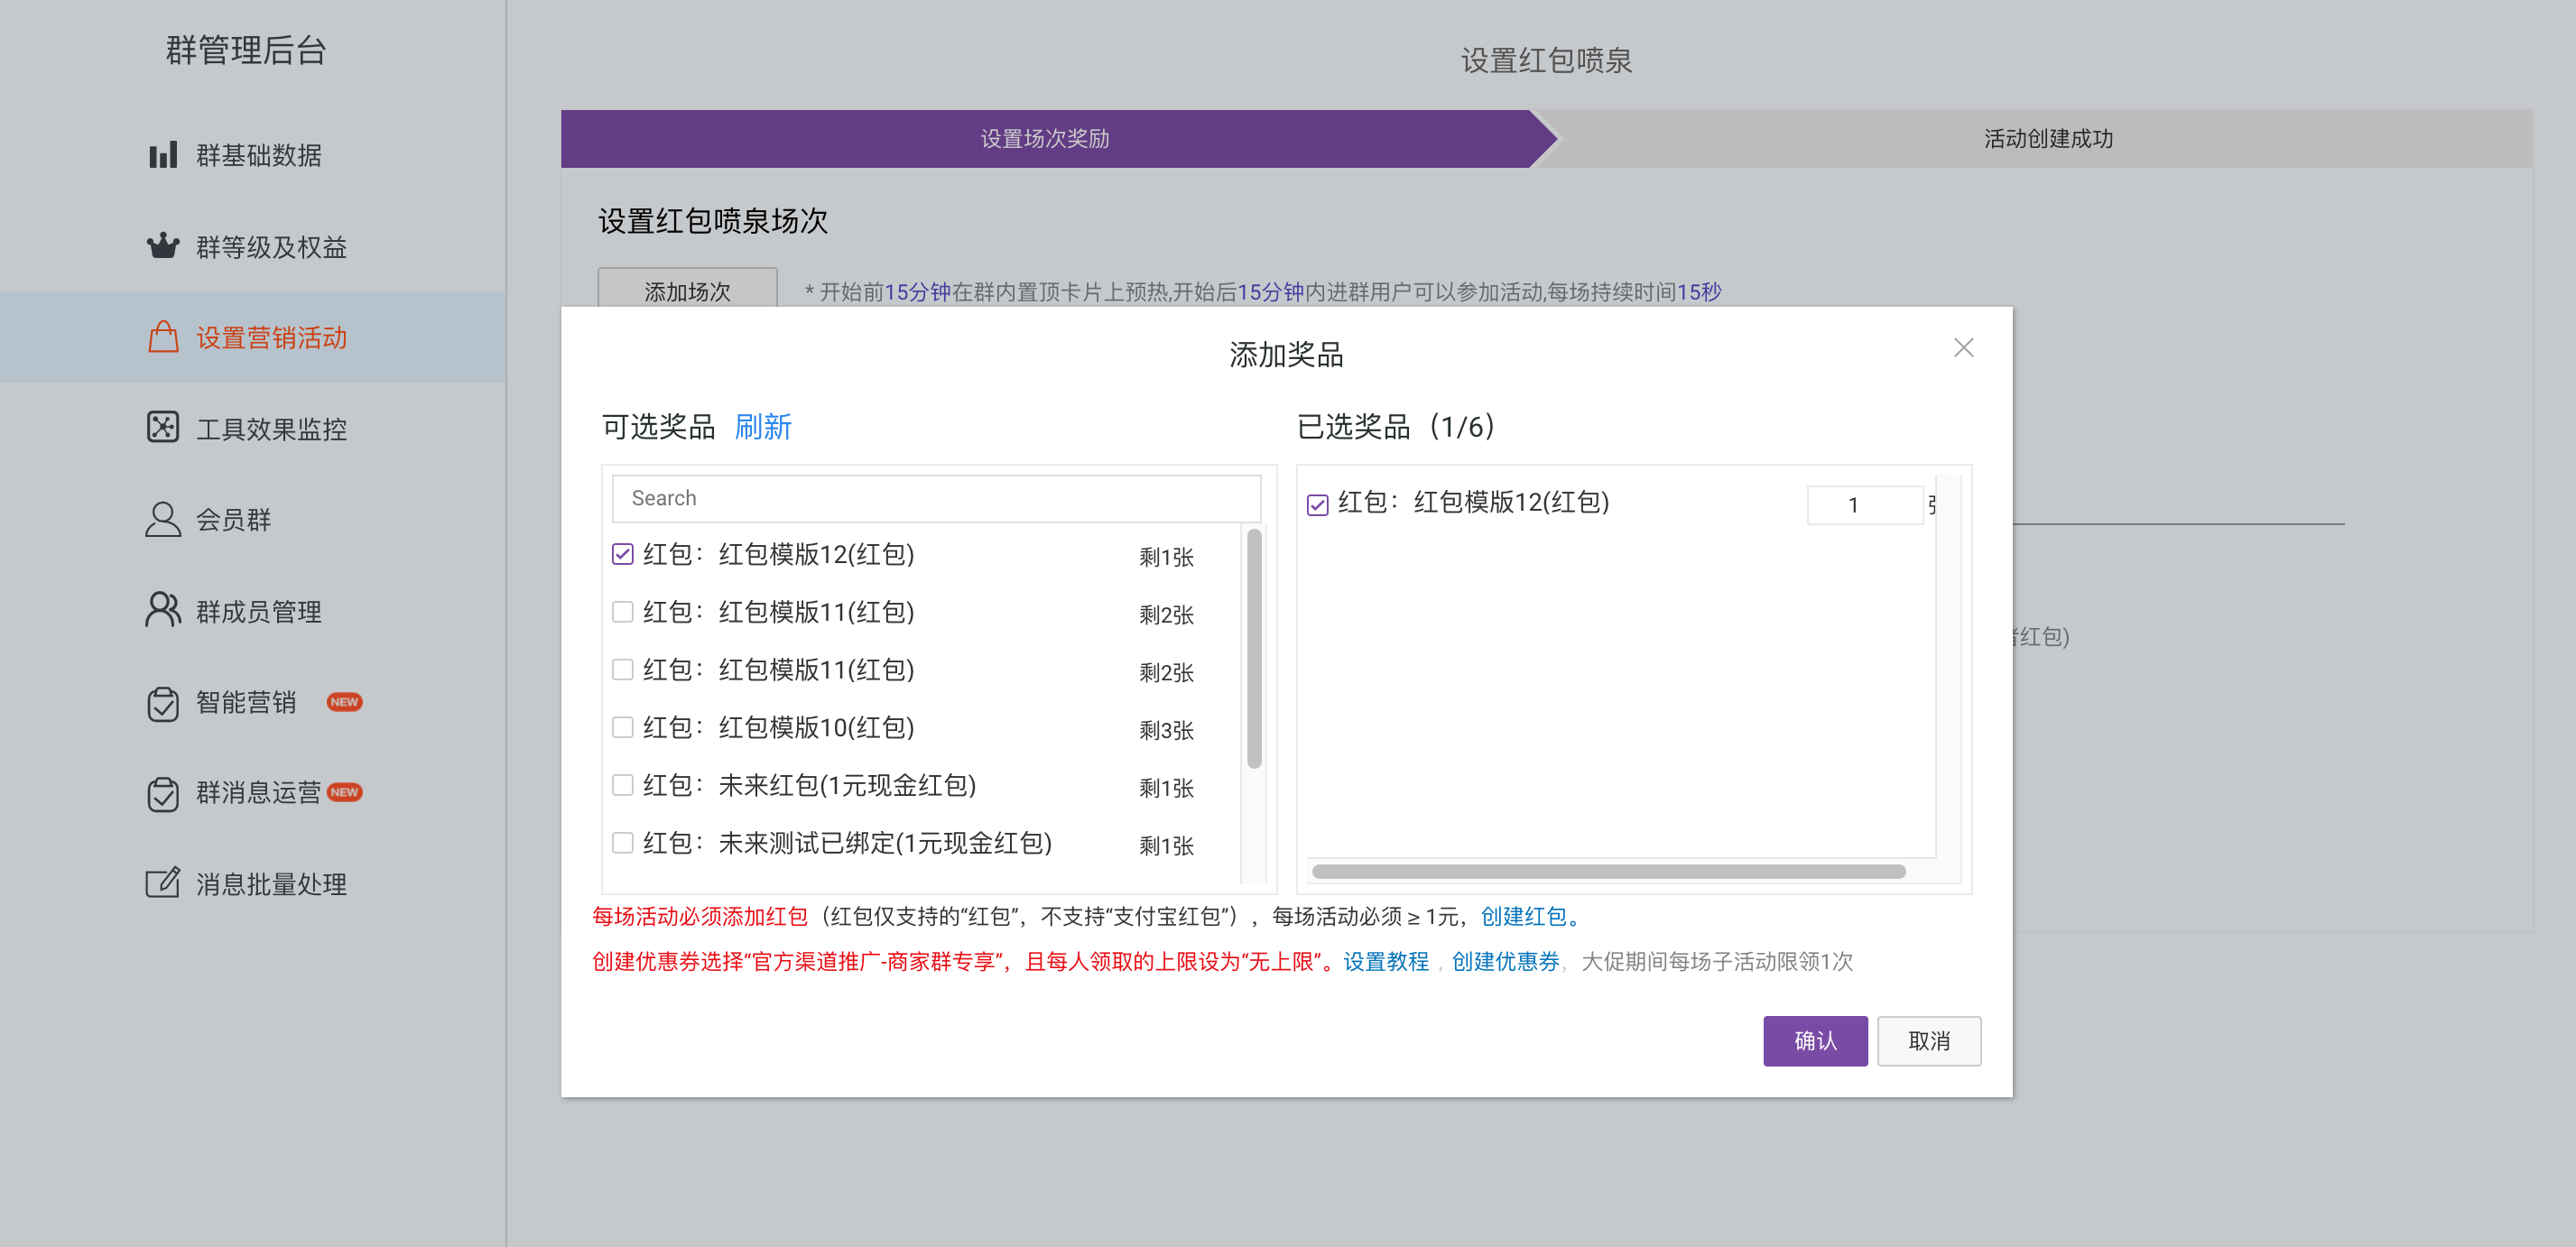Click the quantity field for 红包模版12

point(1865,505)
